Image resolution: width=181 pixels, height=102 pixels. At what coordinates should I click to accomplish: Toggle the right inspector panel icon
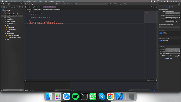(179, 4)
